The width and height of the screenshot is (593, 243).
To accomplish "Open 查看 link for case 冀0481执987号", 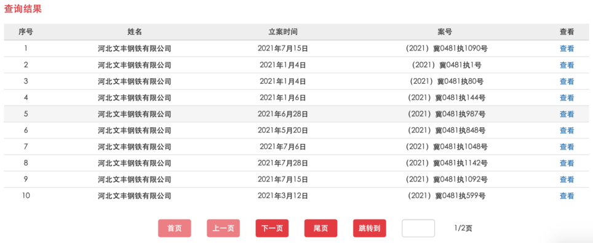I will point(567,114).
